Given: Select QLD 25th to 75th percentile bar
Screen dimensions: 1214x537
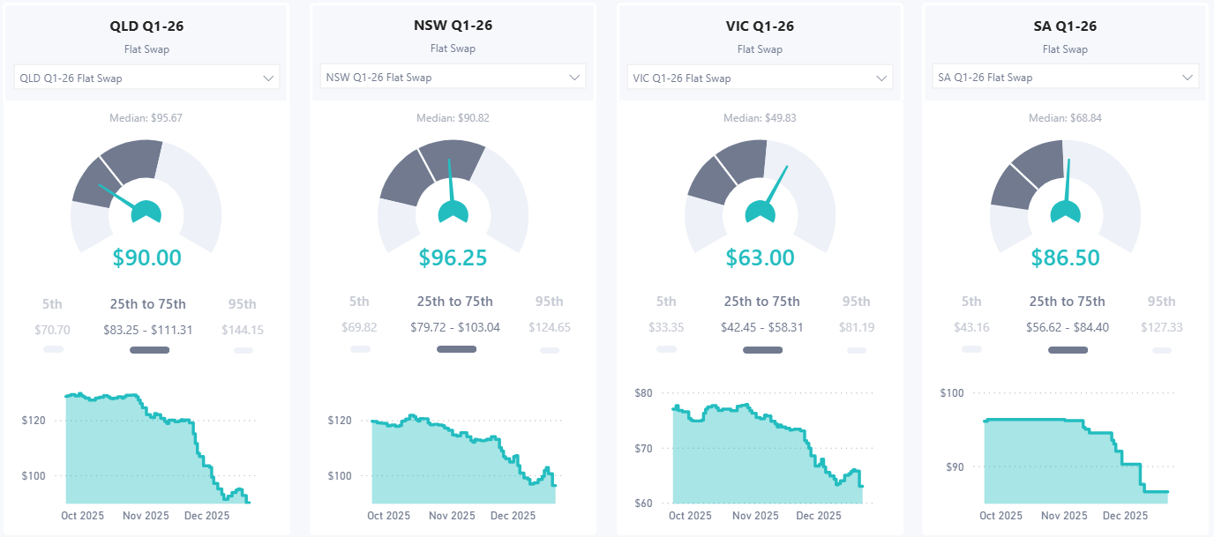Looking at the screenshot, I should [x=149, y=350].
